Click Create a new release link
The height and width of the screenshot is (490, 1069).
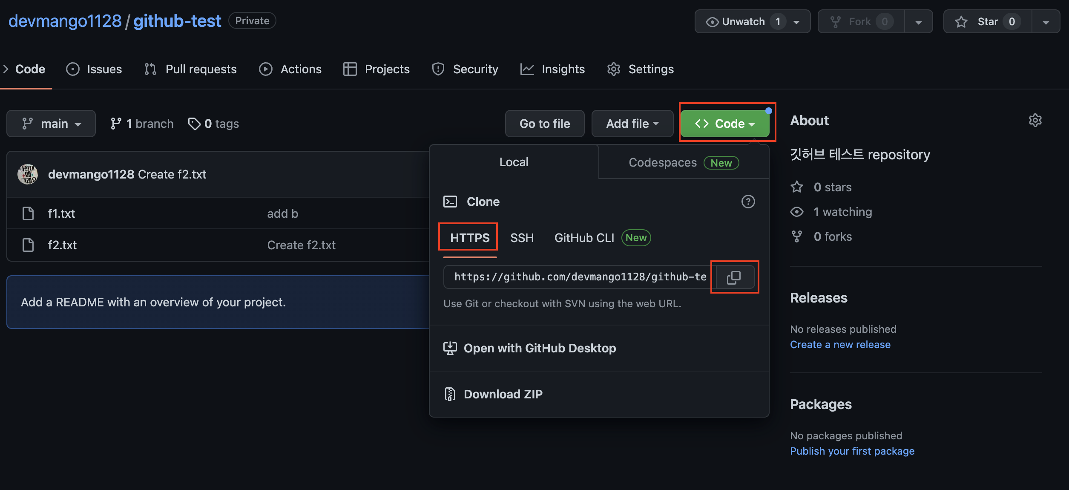(x=840, y=344)
